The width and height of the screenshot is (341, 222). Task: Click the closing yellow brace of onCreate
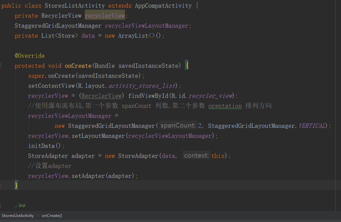click(16, 185)
